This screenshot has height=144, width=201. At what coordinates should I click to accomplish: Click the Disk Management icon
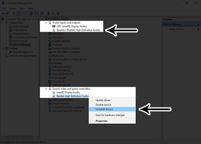click(10, 52)
